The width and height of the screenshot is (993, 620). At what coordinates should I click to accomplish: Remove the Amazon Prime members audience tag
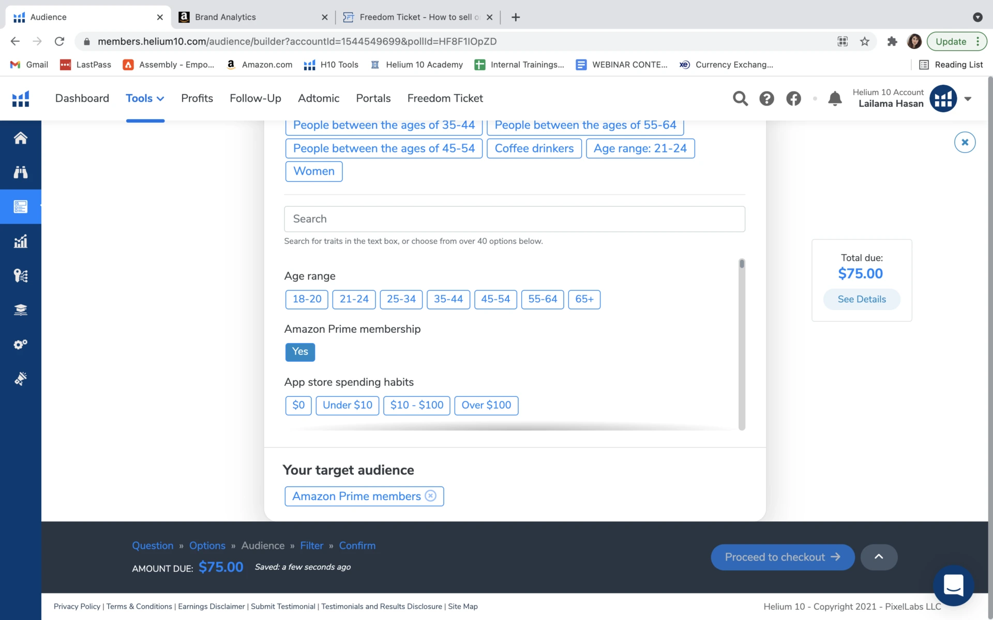(430, 496)
